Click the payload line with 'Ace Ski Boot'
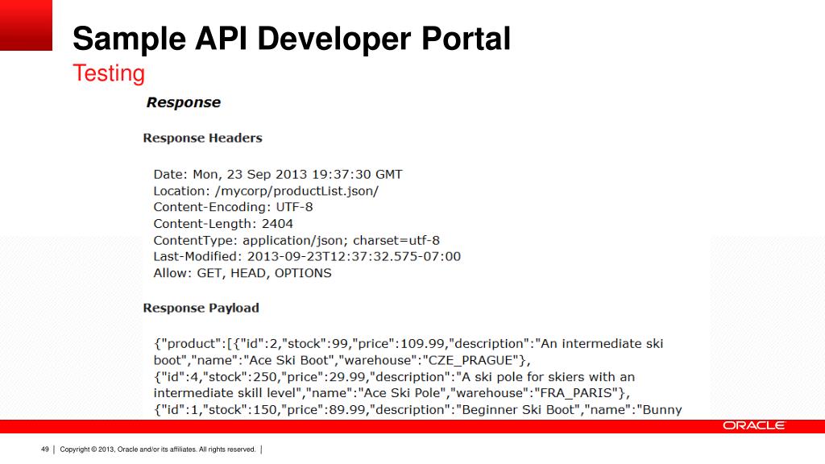Image resolution: width=825 pixels, height=464 pixels. click(342, 360)
